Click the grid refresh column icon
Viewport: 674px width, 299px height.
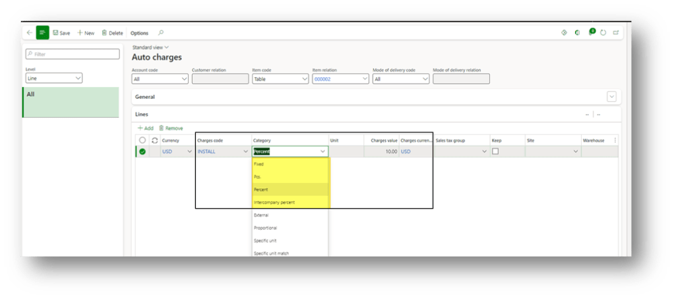click(154, 140)
